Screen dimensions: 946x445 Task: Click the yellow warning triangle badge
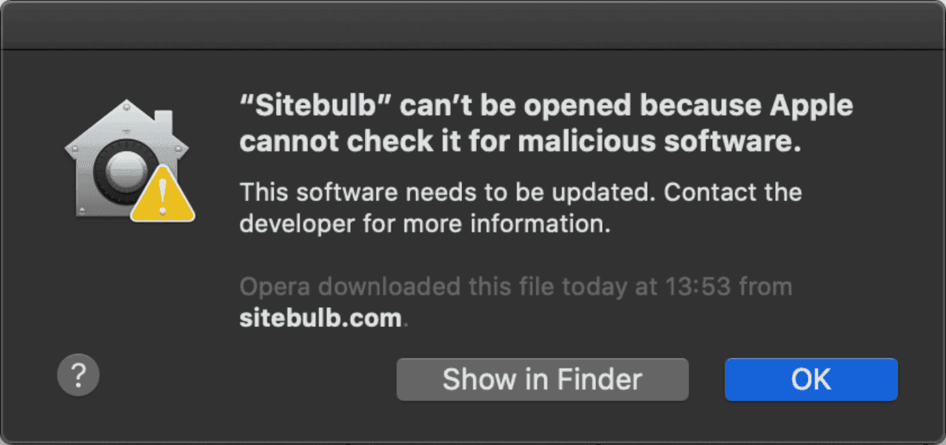(162, 193)
